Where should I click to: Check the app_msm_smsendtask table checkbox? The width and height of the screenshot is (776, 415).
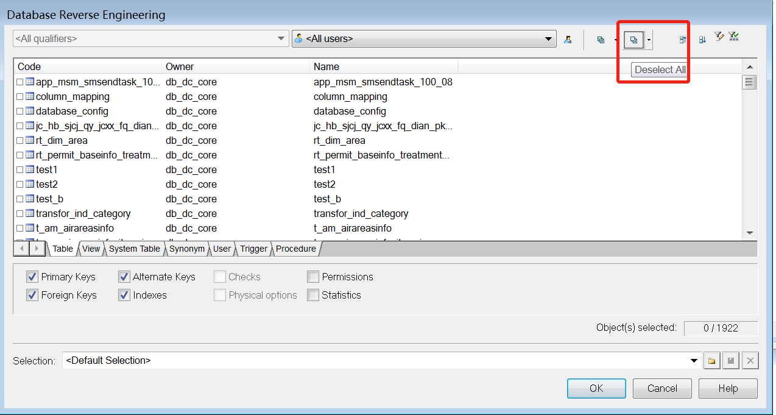pyautogui.click(x=20, y=82)
